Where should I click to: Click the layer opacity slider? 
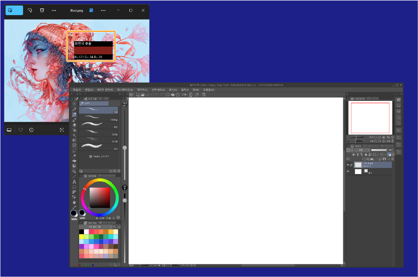coord(378,150)
